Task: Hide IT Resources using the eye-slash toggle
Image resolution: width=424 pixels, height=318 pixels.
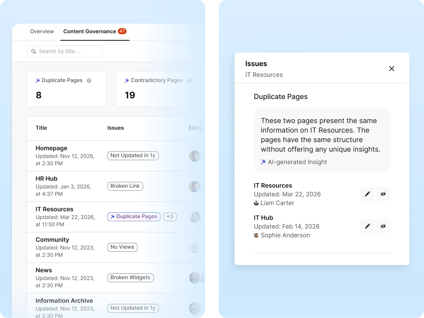Action: (x=383, y=194)
